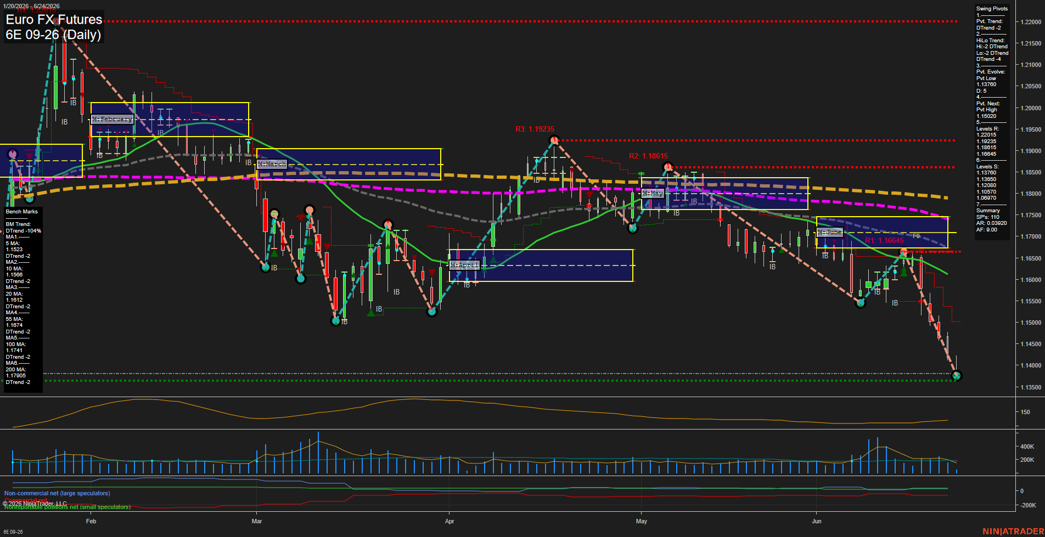Click the 10 MA: entry in Bench Marks
This screenshot has width=1045, height=537.
14,269
